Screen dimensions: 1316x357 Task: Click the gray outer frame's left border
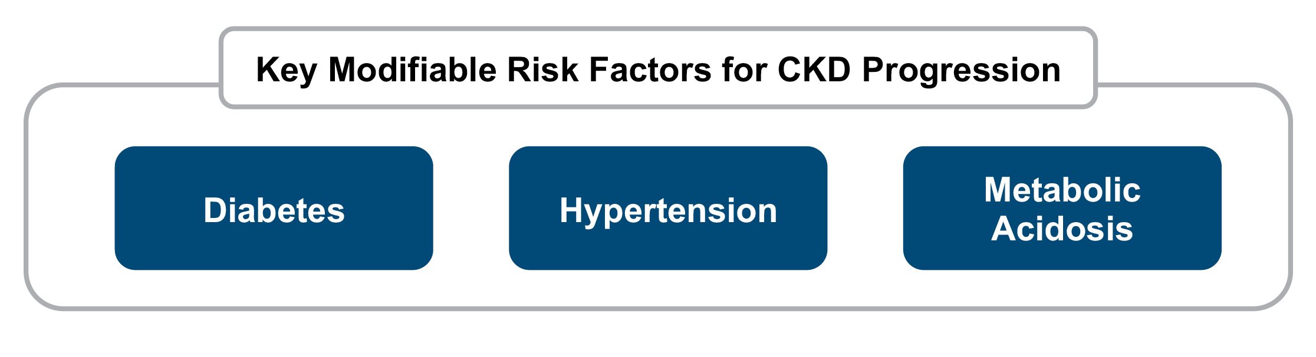coord(27,200)
